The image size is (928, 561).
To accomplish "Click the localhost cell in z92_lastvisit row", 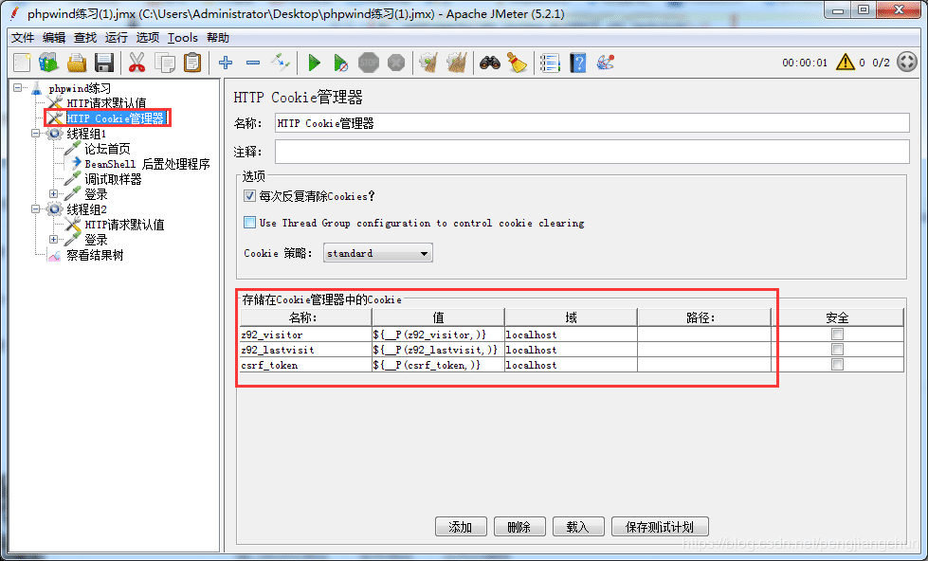I will pyautogui.click(x=572, y=350).
